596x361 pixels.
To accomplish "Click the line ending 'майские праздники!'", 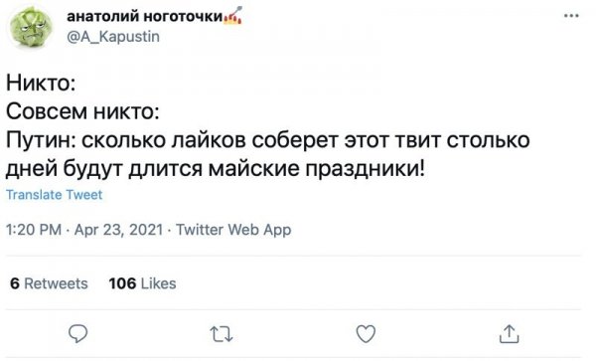I will point(216,168).
